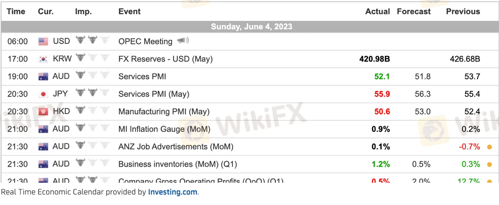499x205 pixels.
Task: Open FX Reserves - USD (May) event
Action: (x=165, y=59)
